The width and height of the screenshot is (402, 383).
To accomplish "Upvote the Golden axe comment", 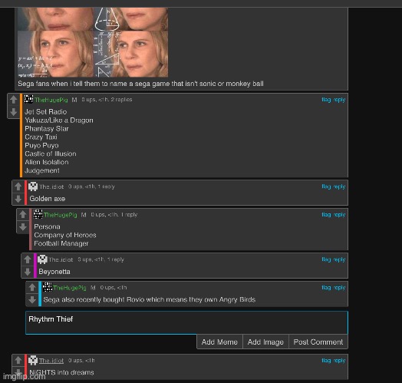I will coord(18,187).
